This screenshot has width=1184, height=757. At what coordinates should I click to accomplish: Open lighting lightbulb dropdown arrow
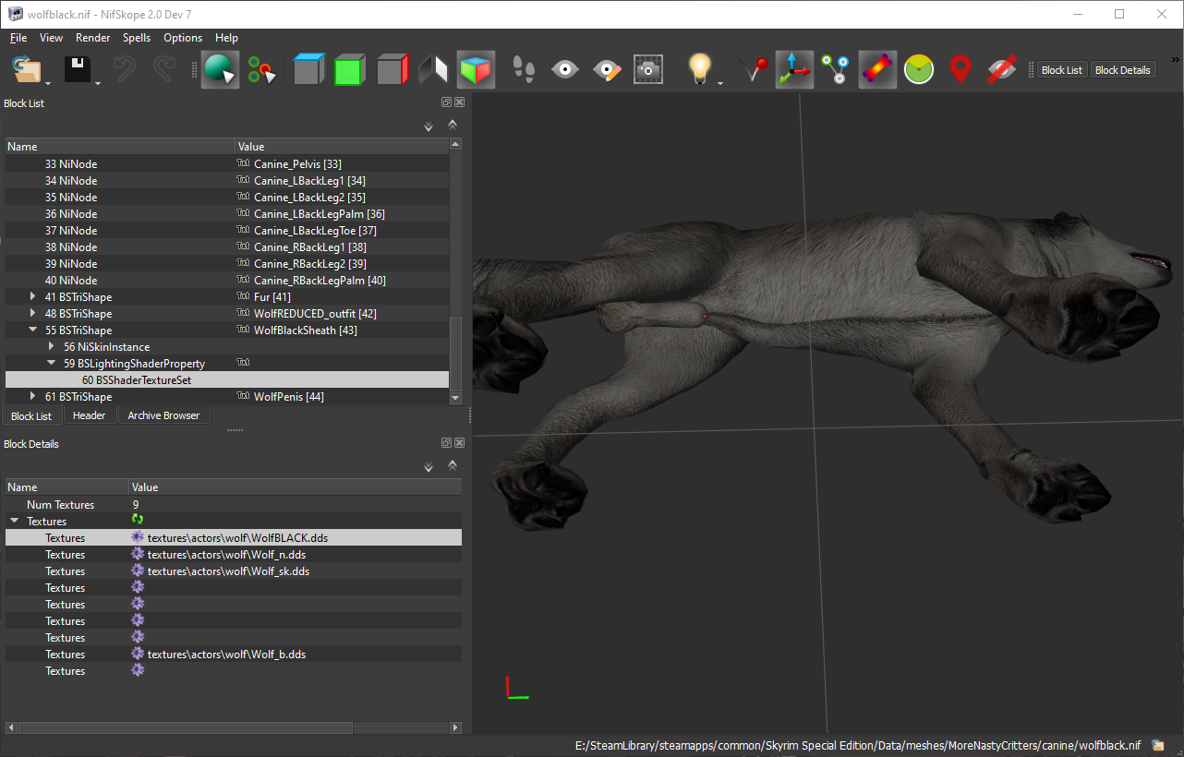coord(720,83)
